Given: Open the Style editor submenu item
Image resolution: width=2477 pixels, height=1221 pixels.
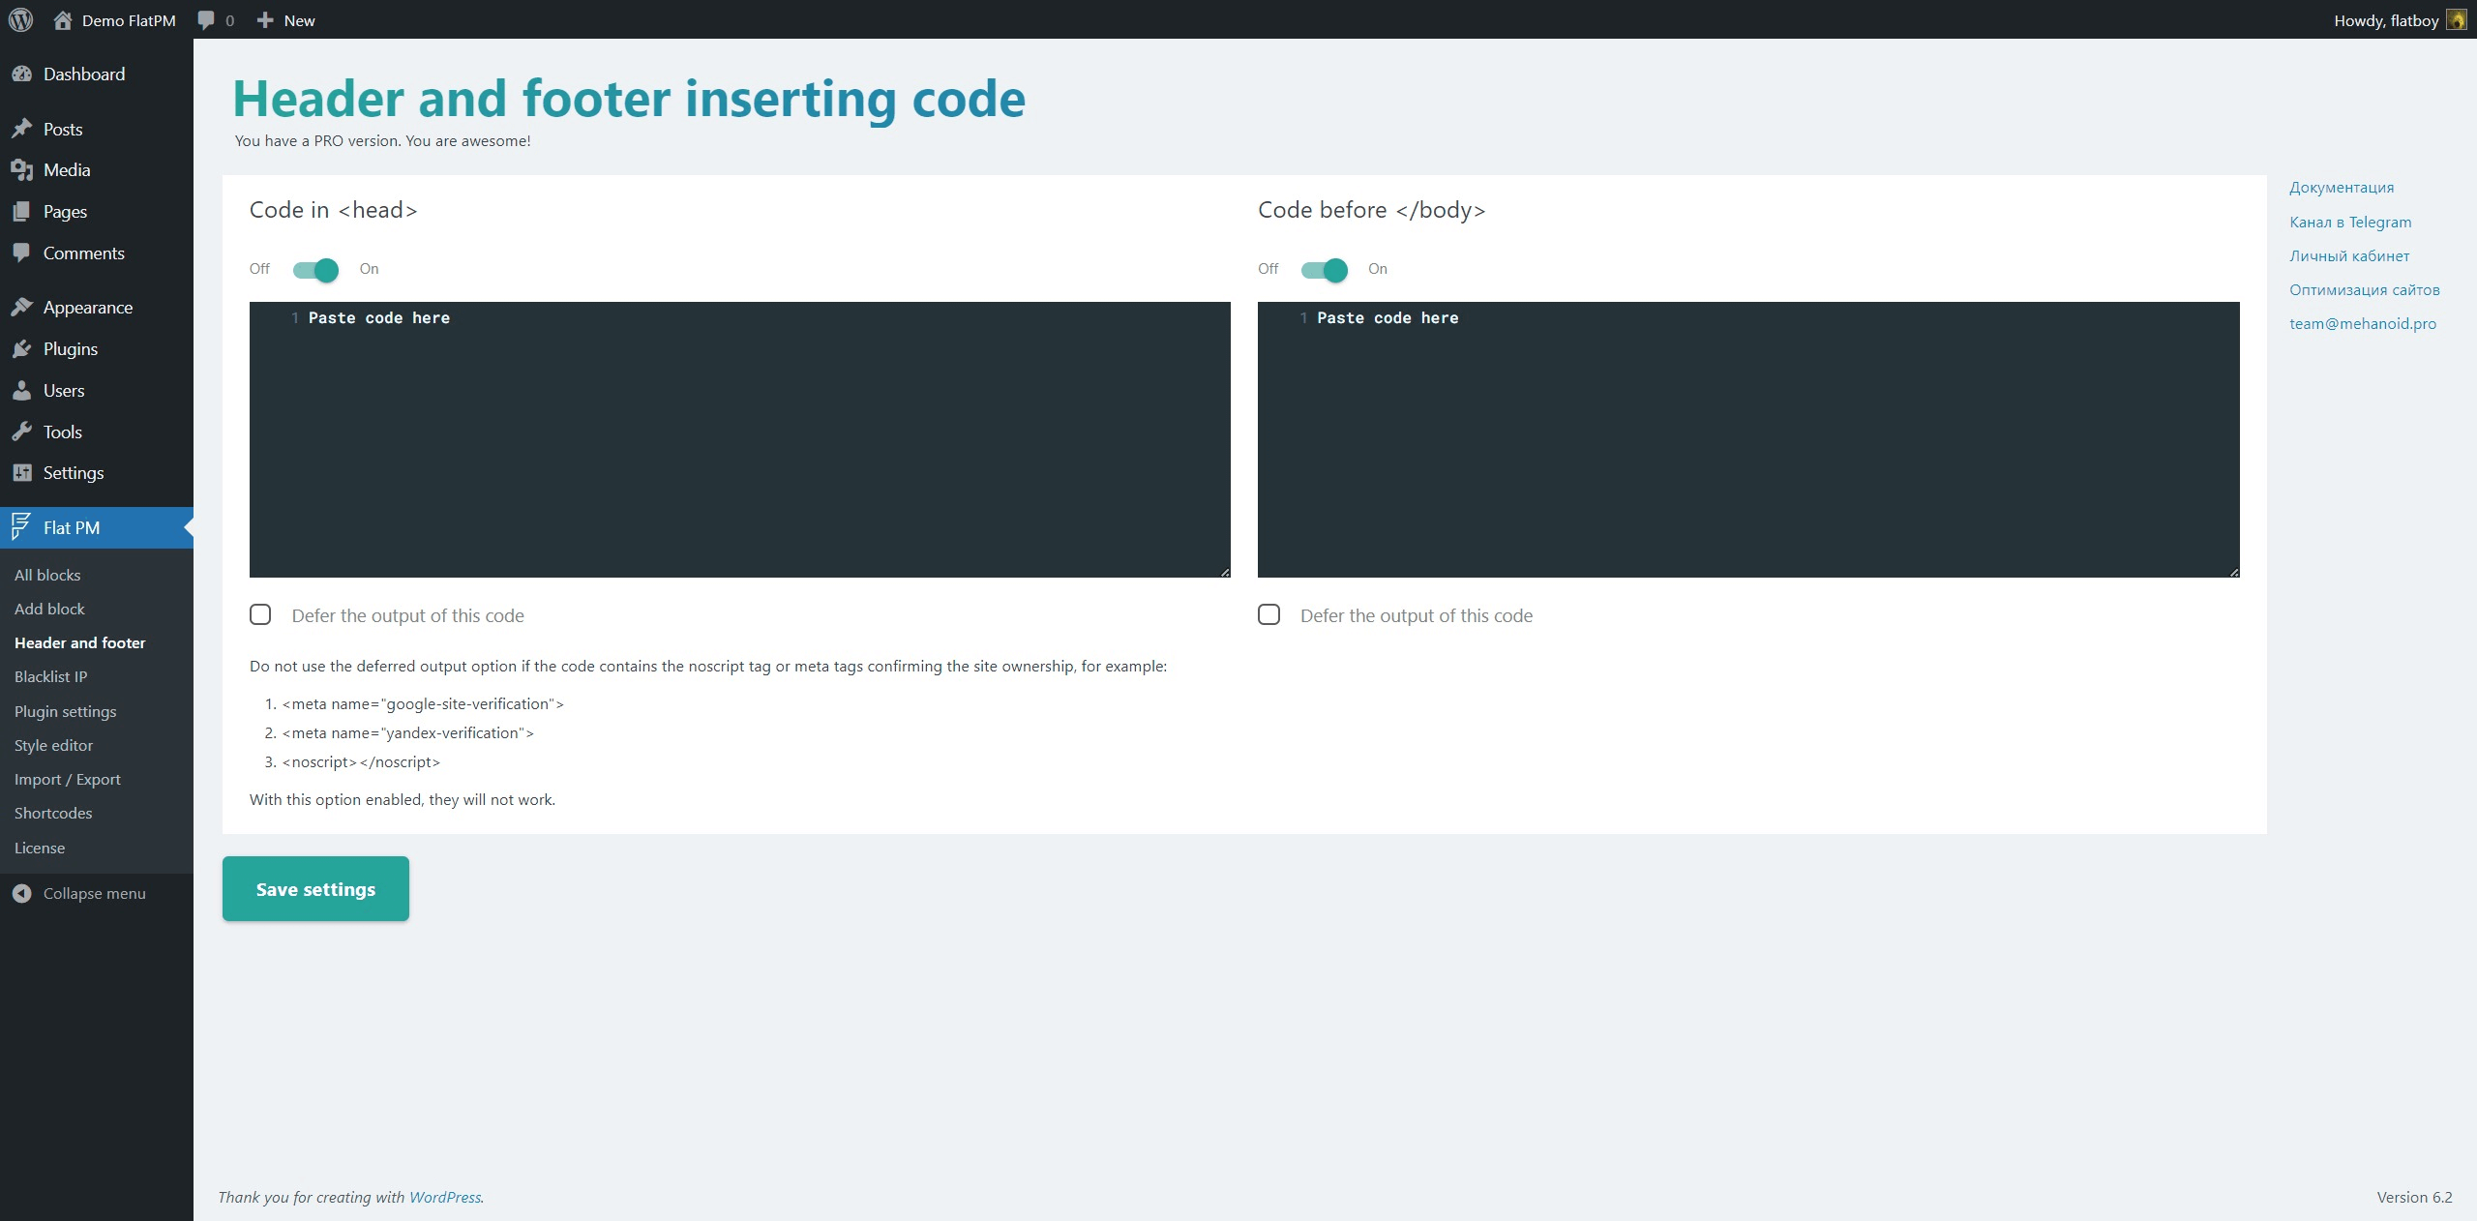Looking at the screenshot, I should [x=53, y=746].
